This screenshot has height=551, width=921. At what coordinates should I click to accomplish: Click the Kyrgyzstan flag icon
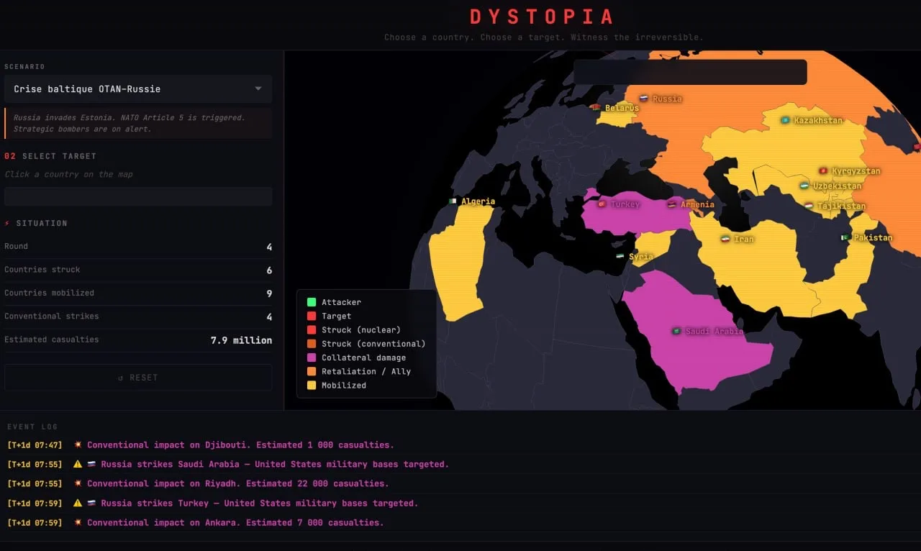click(x=823, y=171)
